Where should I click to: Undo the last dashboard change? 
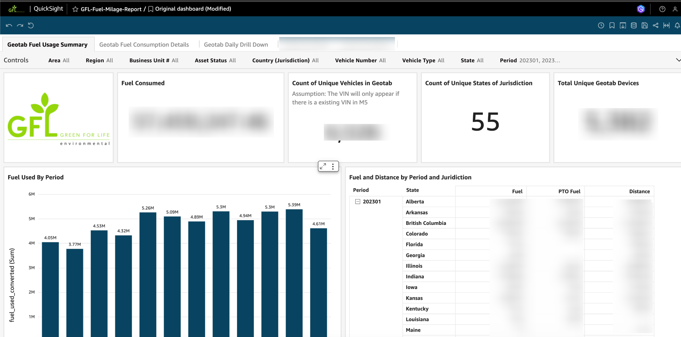click(x=9, y=25)
